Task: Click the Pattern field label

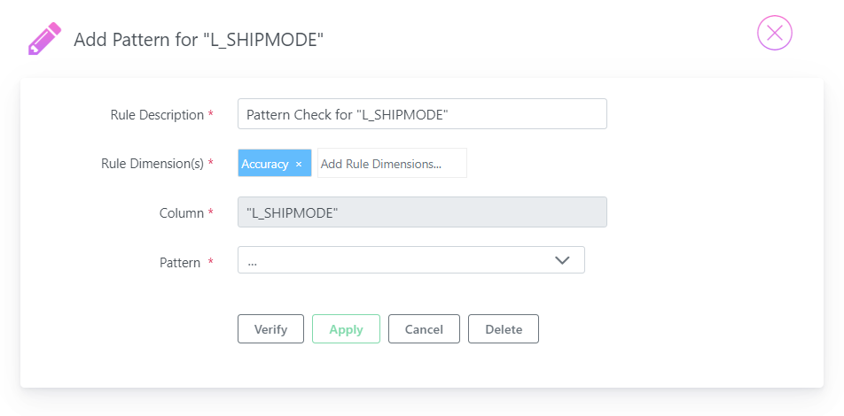Action: [x=180, y=263]
